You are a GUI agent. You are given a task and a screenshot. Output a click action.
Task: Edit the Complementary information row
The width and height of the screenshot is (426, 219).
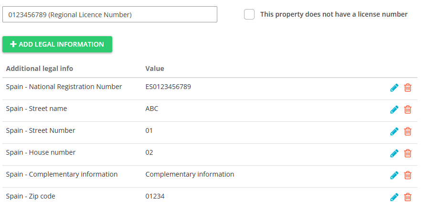pyautogui.click(x=394, y=175)
